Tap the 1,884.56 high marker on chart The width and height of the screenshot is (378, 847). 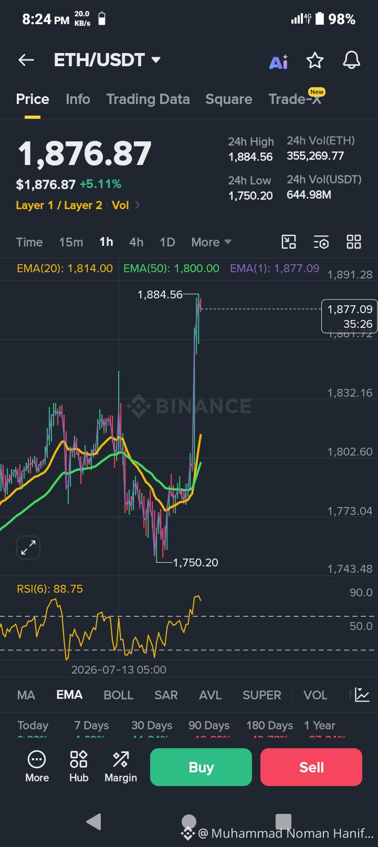160,295
